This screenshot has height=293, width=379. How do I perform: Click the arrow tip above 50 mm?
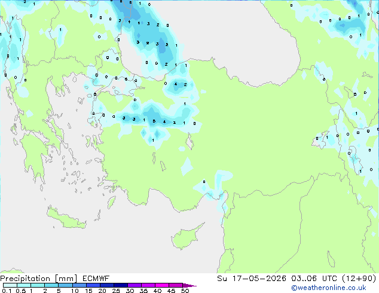pyautogui.click(x=189, y=285)
